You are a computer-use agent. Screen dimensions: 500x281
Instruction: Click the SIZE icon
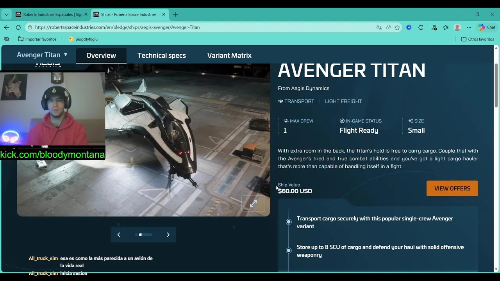click(411, 121)
